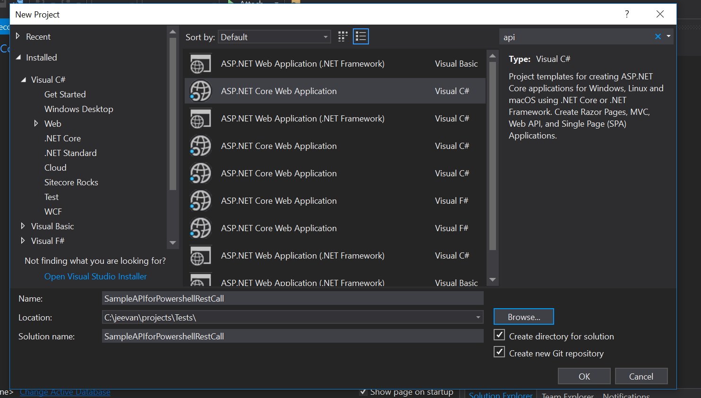Open the Sort by Default dropdown
The width and height of the screenshot is (701, 398).
[274, 37]
